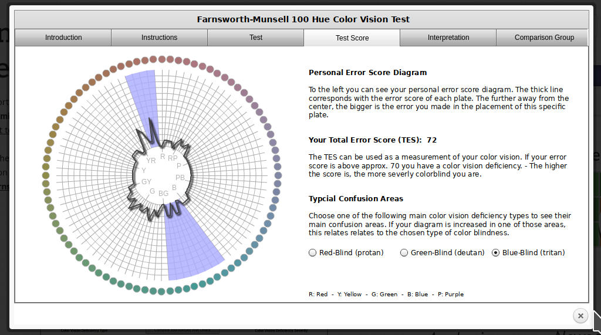
Task: Choose Green-Blind (deutan) radio option
Action: click(x=404, y=253)
